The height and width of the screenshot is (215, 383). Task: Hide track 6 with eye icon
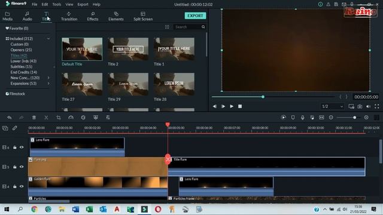click(22, 148)
